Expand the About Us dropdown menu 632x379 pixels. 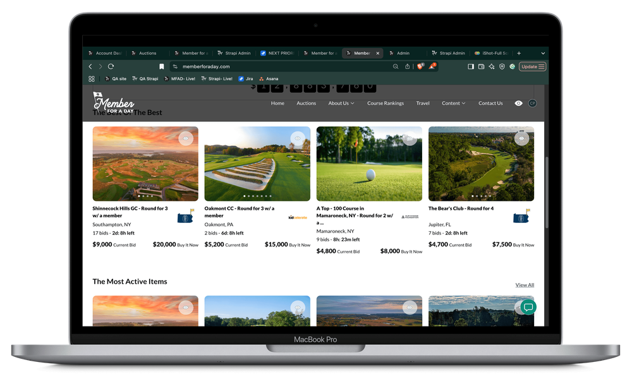click(341, 104)
